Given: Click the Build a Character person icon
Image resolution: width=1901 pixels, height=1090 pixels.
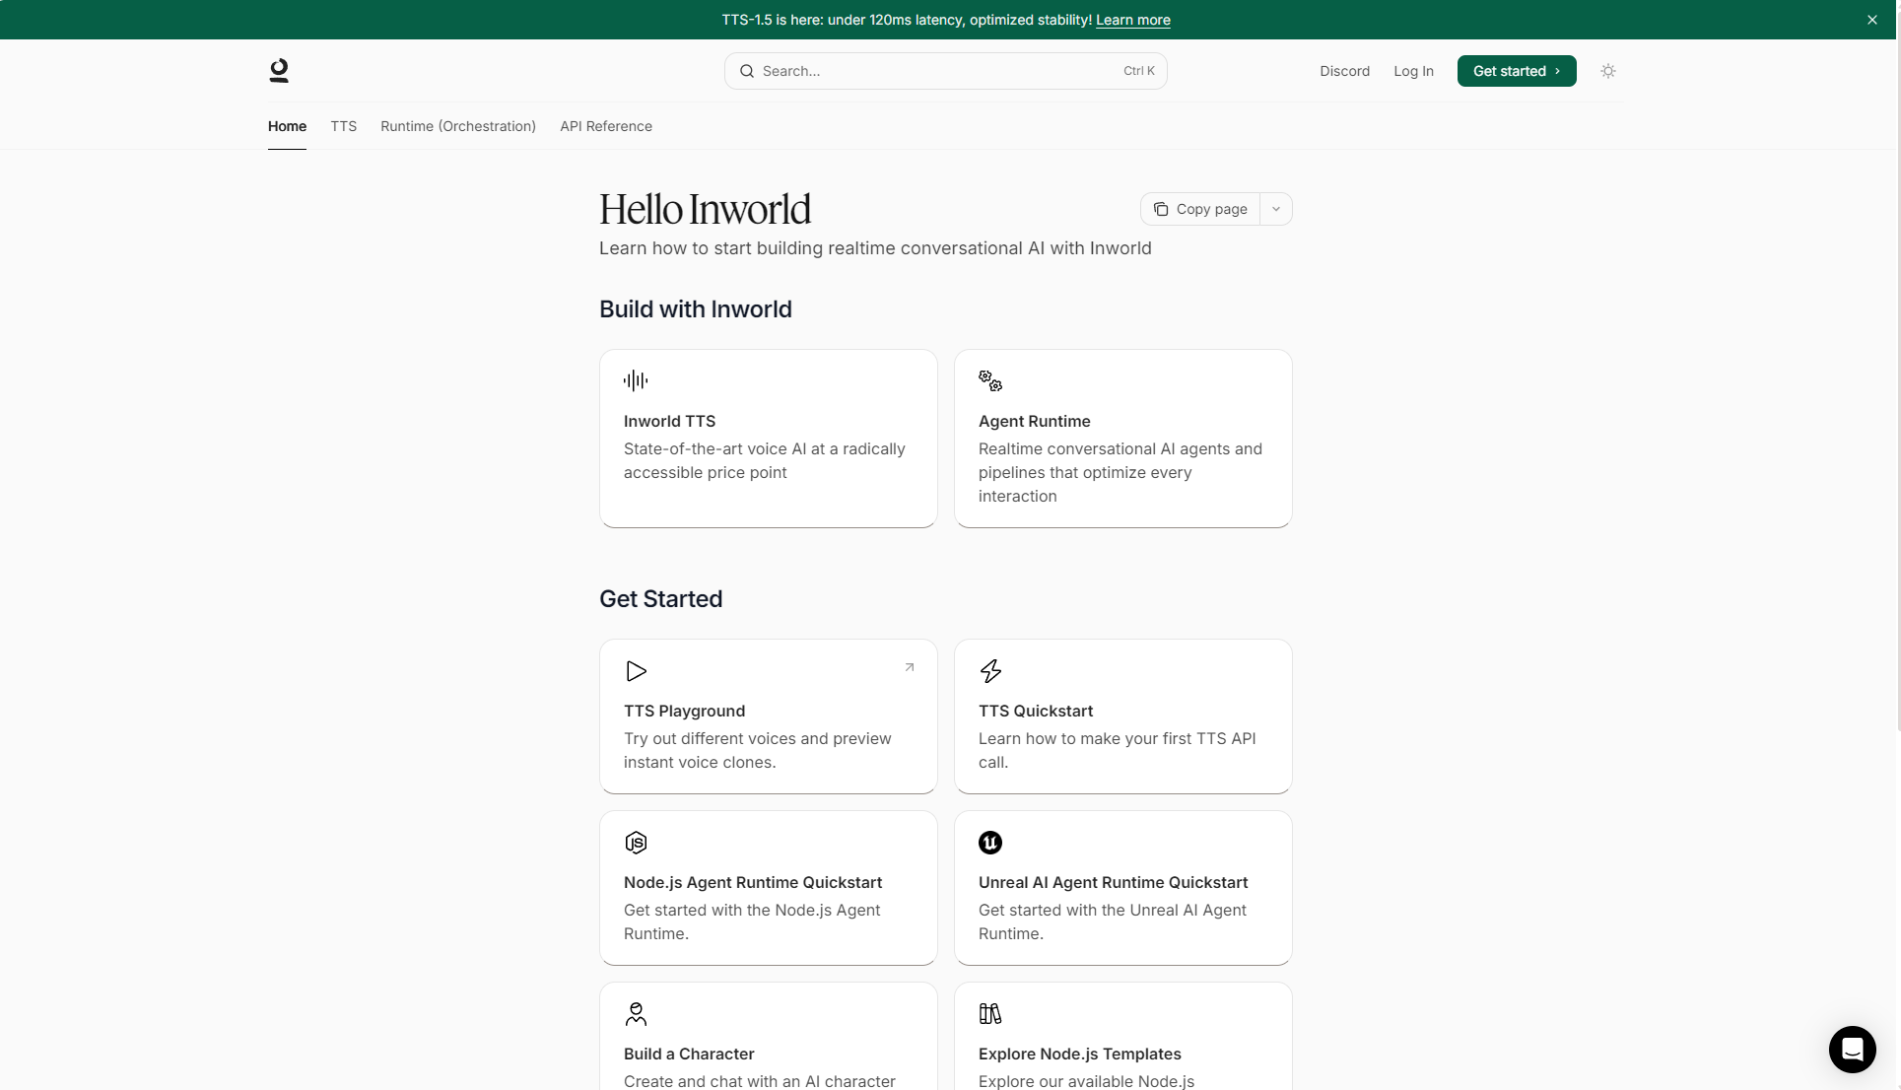Looking at the screenshot, I should [636, 1014].
